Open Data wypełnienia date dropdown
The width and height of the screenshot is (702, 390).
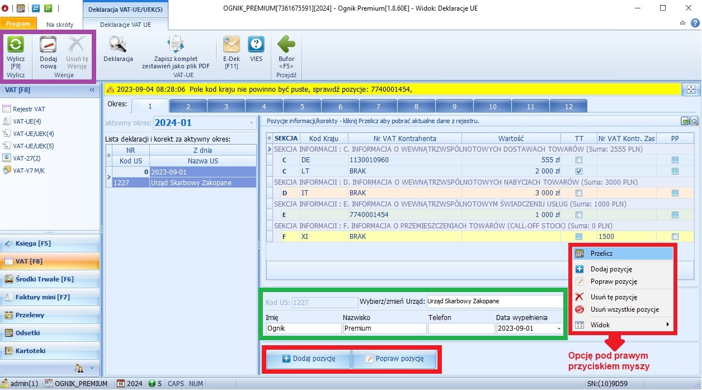558,328
